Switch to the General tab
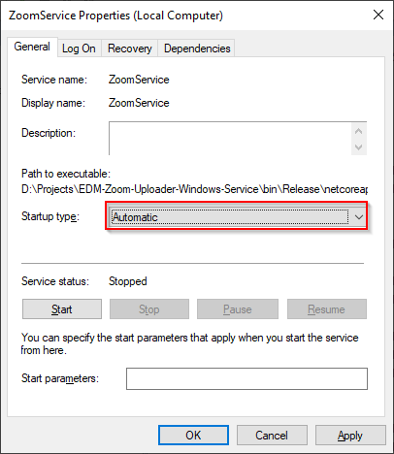This screenshot has width=394, height=454. pyautogui.click(x=32, y=47)
